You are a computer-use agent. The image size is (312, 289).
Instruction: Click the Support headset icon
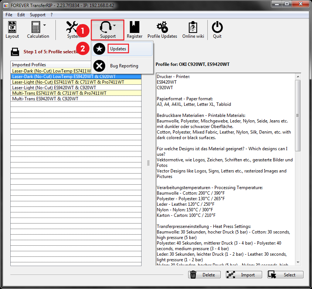tap(105, 27)
